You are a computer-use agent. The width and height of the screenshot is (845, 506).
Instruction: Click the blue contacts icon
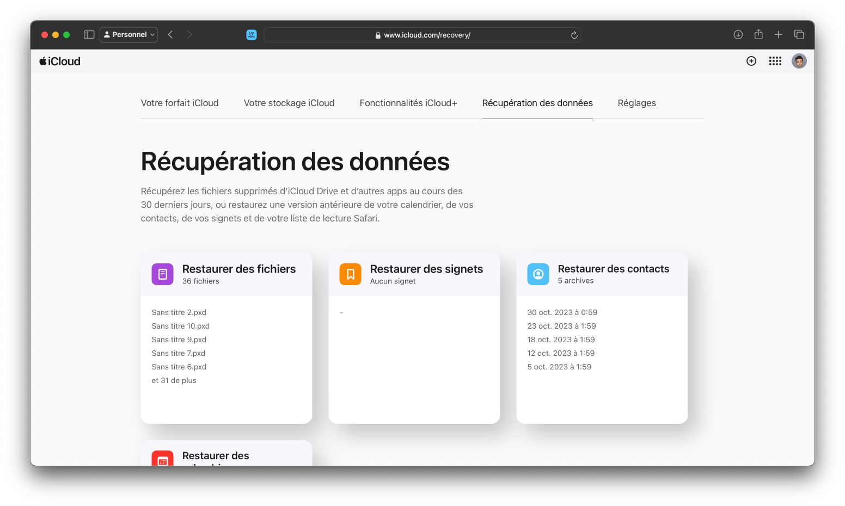(538, 274)
